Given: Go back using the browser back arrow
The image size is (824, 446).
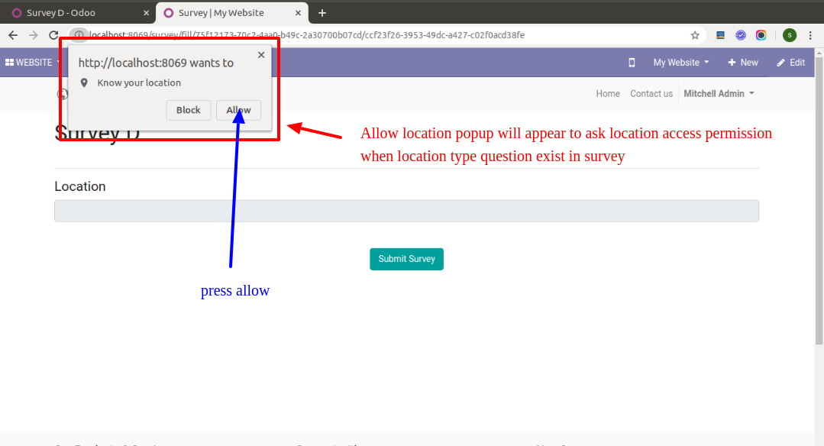Looking at the screenshot, I should [13, 35].
